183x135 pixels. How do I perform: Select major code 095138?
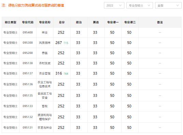pos(28,63)
